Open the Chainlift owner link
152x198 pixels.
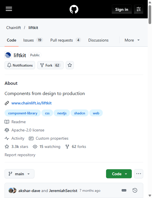pyautogui.click(x=13, y=28)
